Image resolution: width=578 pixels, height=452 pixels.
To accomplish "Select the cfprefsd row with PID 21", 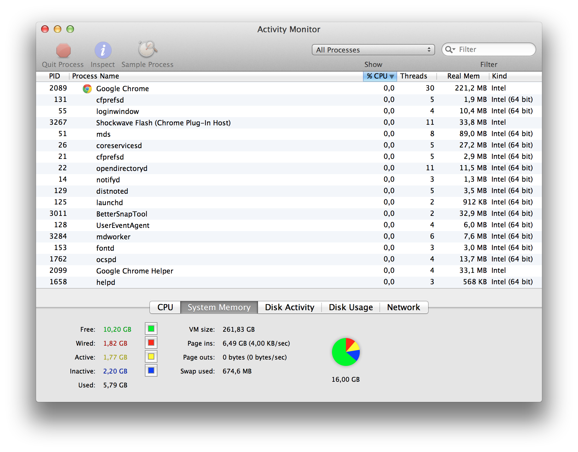I will 289,157.
